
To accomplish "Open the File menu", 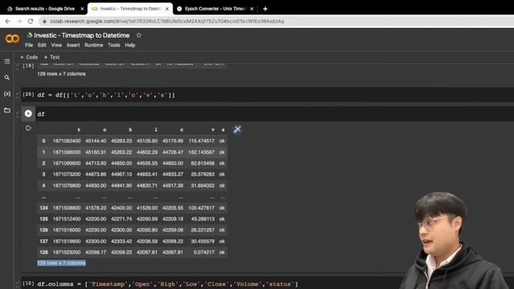I will [29, 45].
